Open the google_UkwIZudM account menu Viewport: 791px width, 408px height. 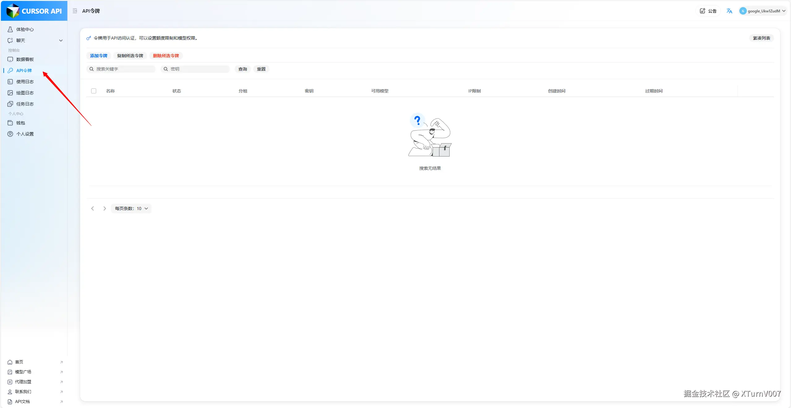pos(763,11)
